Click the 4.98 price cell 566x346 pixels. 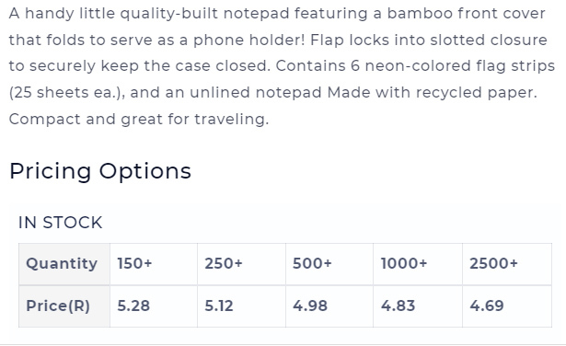329,306
